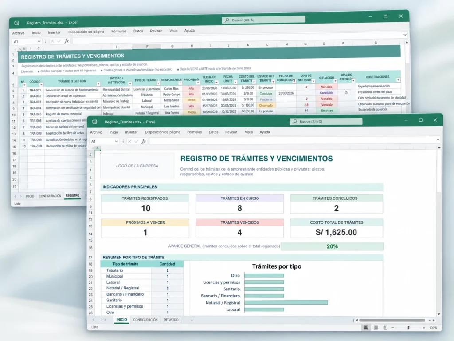Expand the formula bar in back window
Screen dimensions: 454x341
tap(405, 35)
